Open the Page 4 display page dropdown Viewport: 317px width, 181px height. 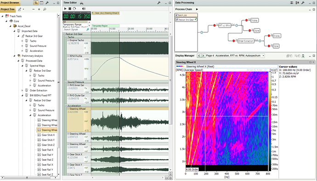click(x=263, y=56)
